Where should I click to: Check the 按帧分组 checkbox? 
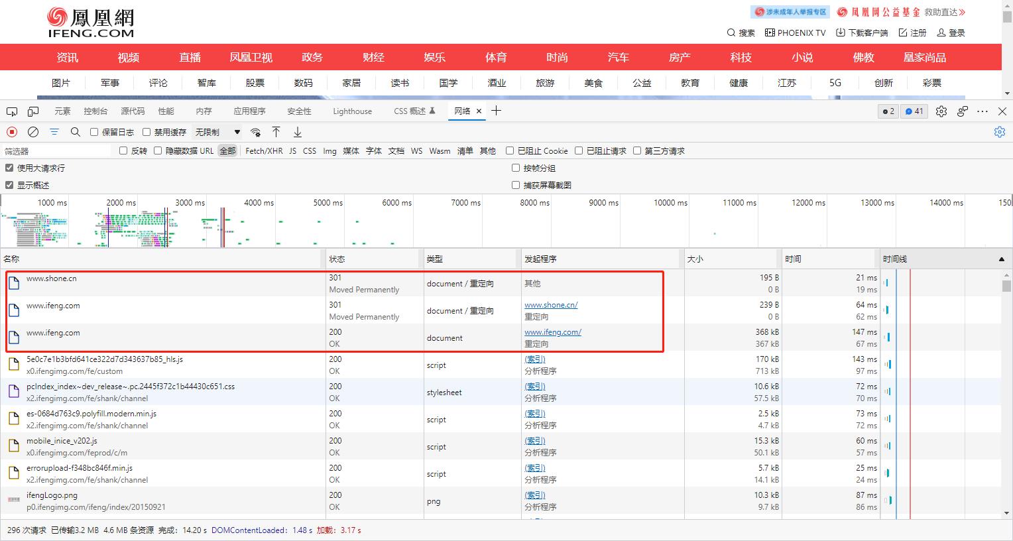tap(516, 168)
